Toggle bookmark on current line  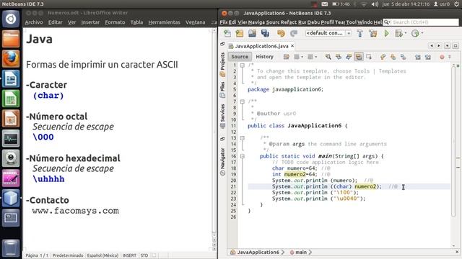point(404,57)
